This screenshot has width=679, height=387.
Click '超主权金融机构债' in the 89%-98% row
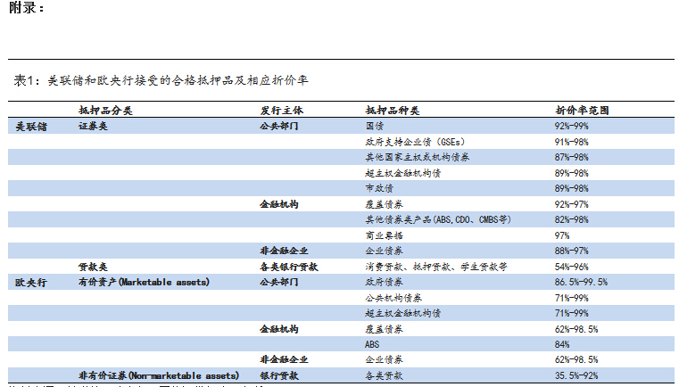[403, 173]
